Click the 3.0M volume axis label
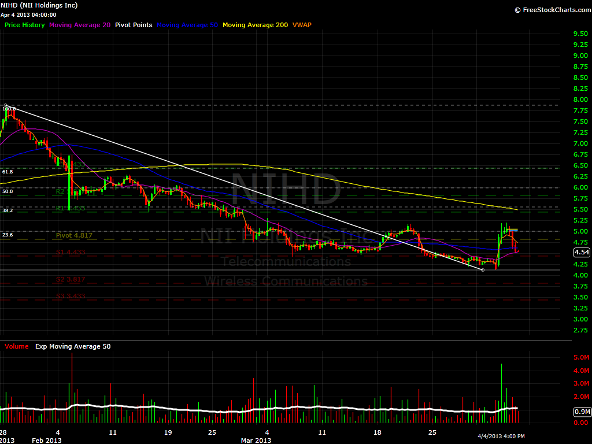This screenshot has height=444, width=592. pyautogui.click(x=582, y=384)
